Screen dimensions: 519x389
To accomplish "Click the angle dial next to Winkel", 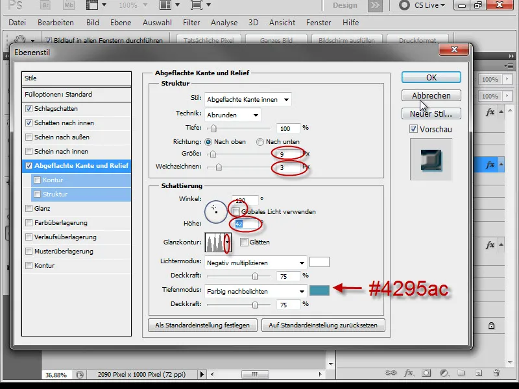I will click(x=216, y=211).
